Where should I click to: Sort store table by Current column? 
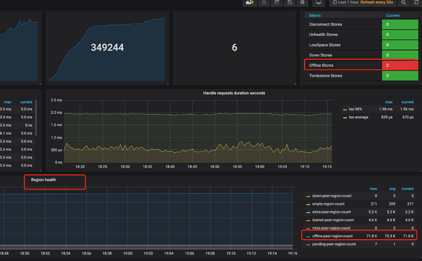click(393, 15)
